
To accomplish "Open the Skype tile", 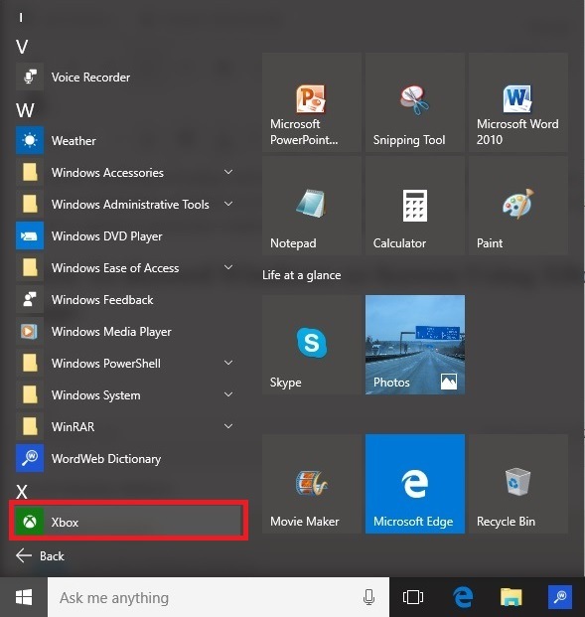I will [312, 345].
